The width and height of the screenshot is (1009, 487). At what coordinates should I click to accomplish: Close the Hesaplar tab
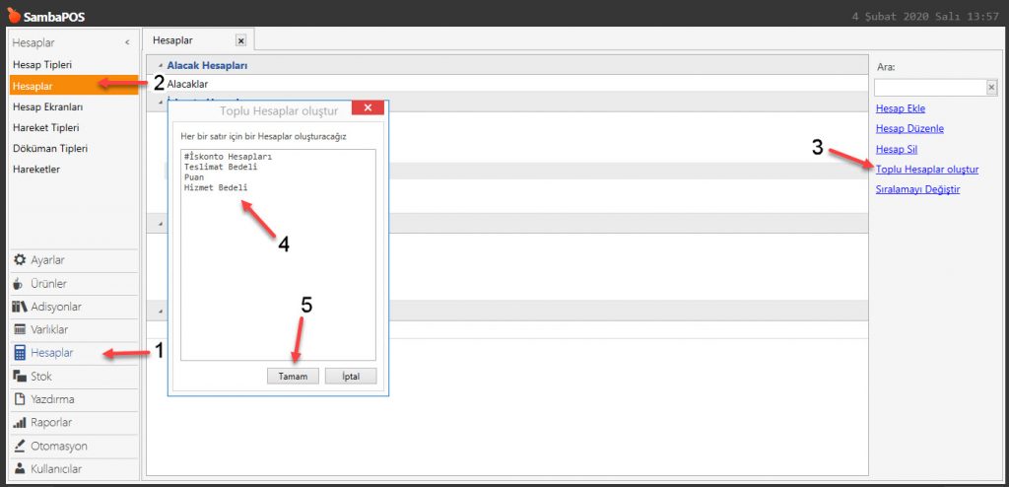(240, 40)
